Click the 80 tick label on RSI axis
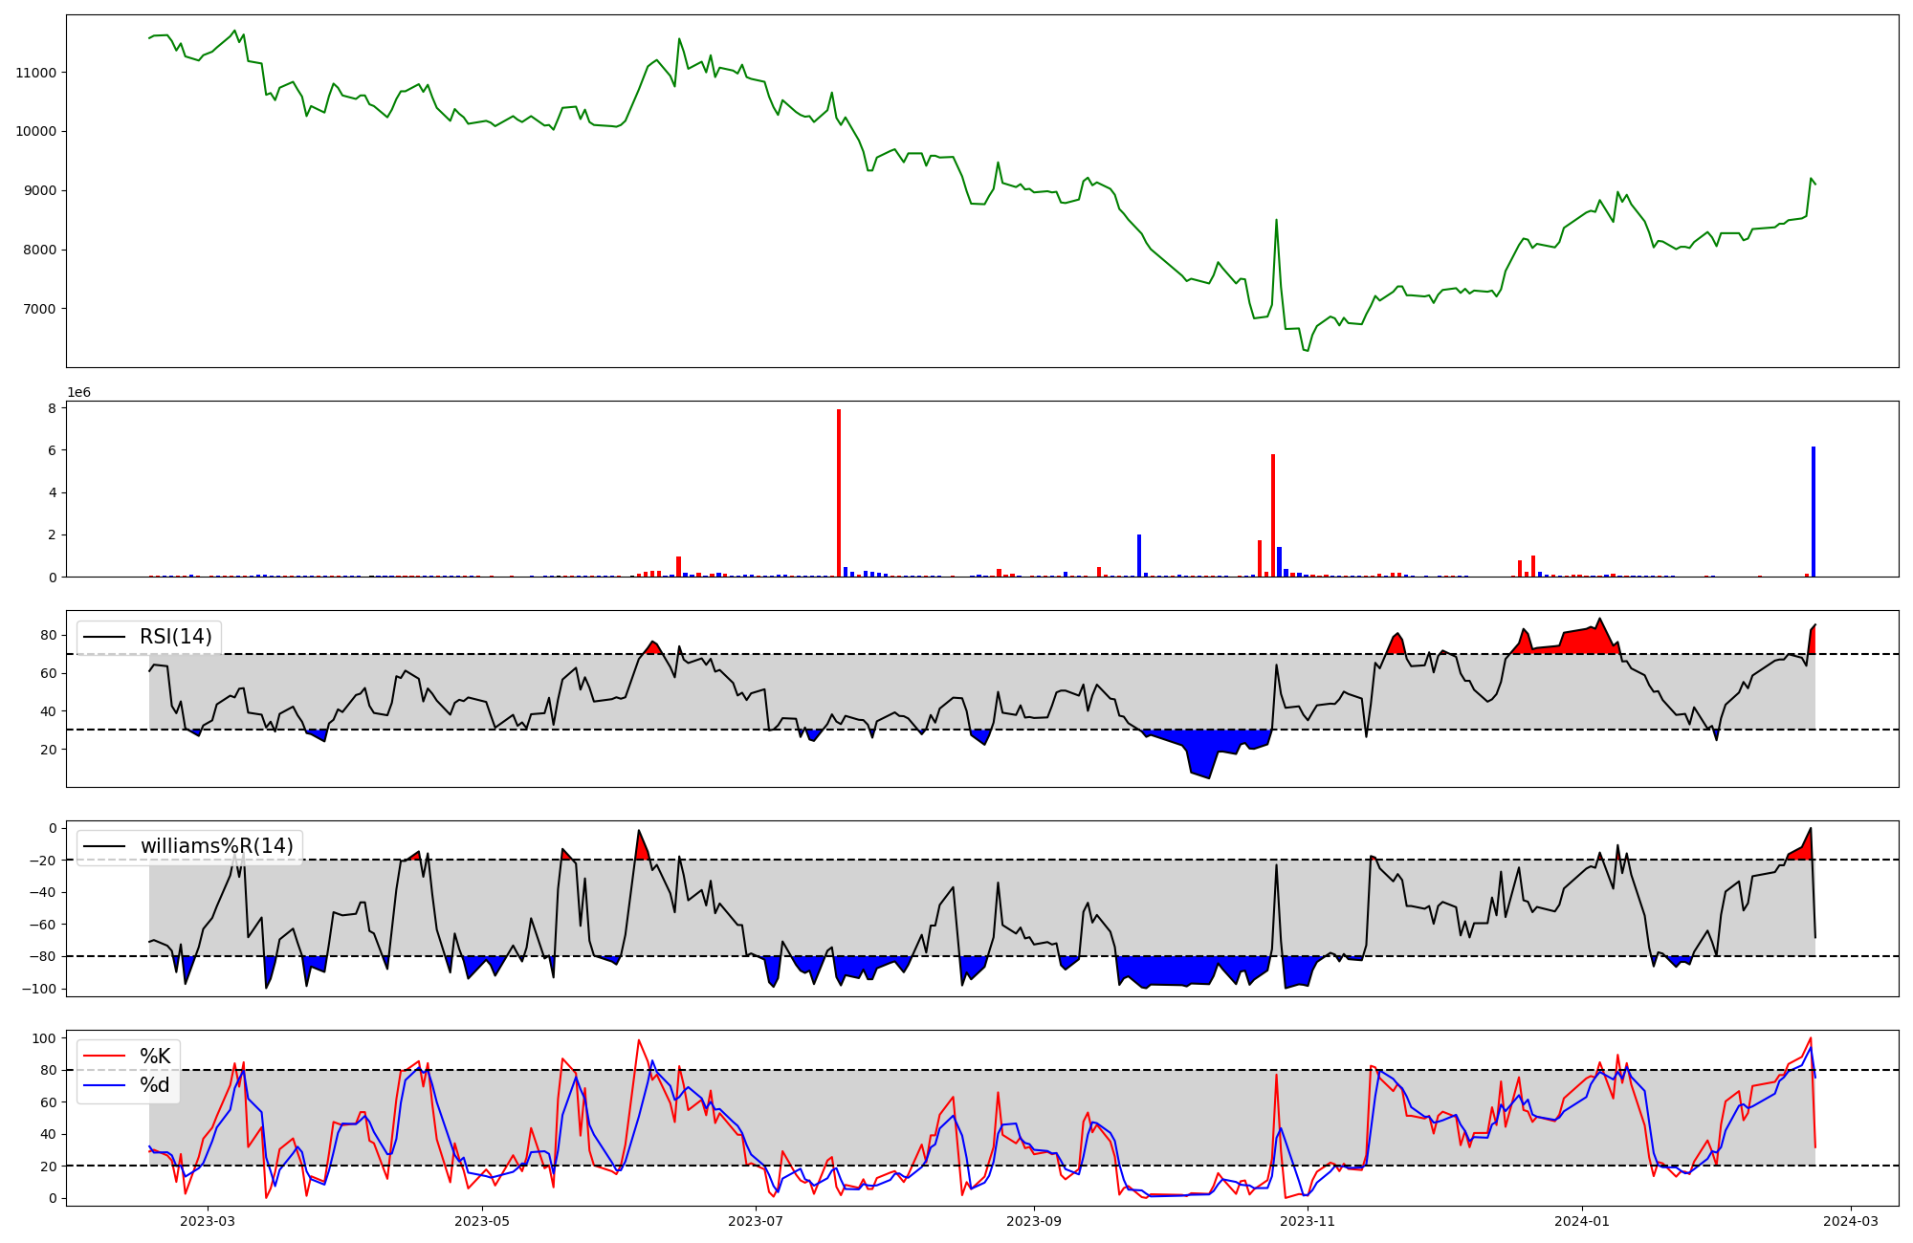This screenshot has height=1243, width=1913. point(49,635)
